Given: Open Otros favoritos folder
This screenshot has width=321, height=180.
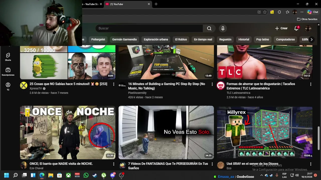Looking at the screenshot, I should [x=307, y=19].
